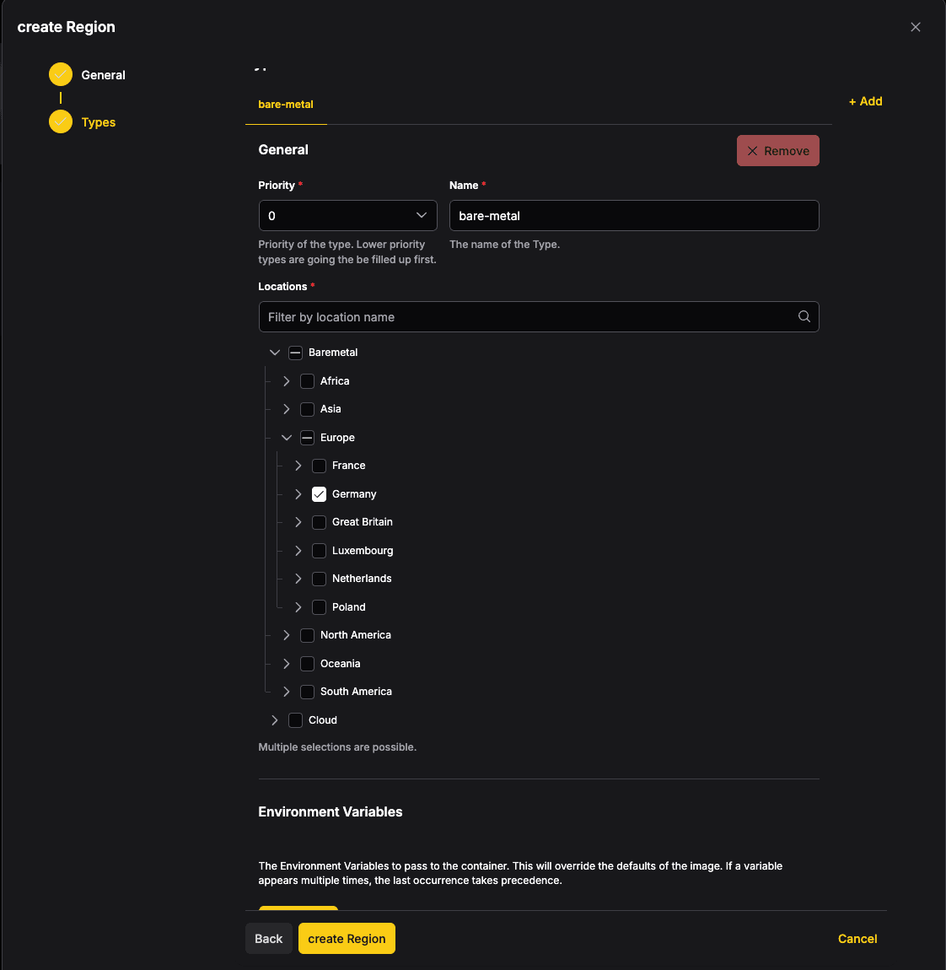946x970 pixels.
Task: Switch to the bare-metal tab
Action: (286, 105)
